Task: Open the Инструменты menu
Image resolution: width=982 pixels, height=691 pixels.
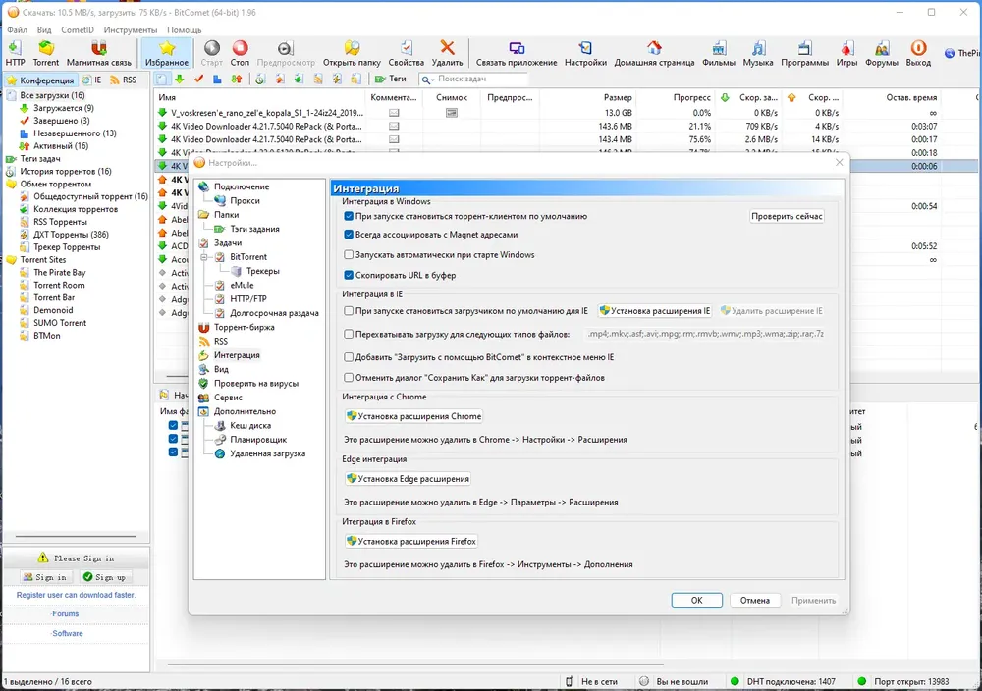Action: (x=131, y=29)
